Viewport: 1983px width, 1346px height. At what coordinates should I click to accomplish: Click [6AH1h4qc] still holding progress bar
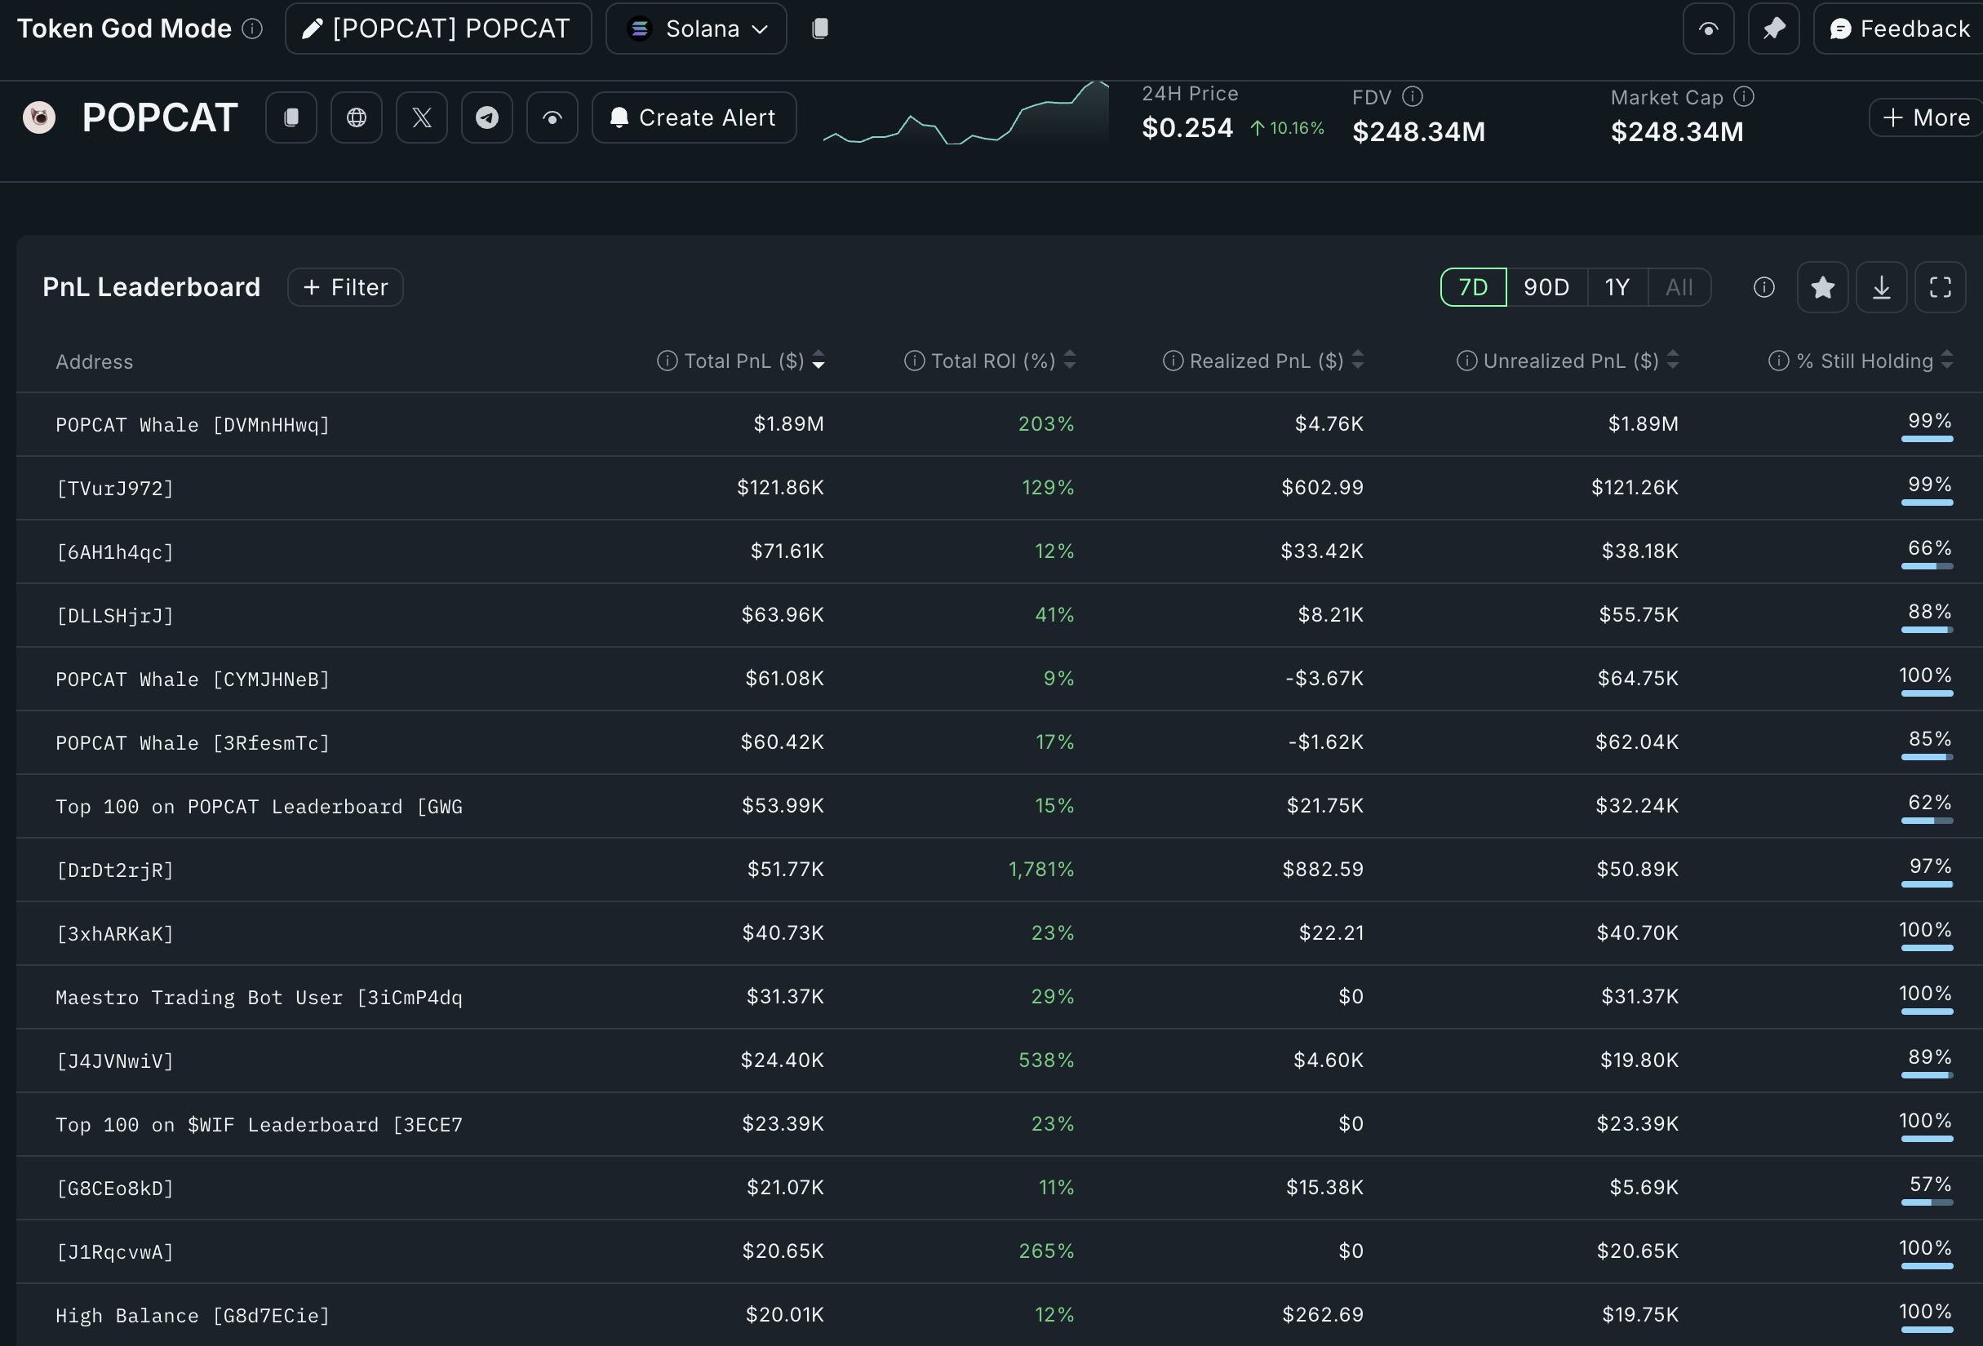[x=1926, y=566]
